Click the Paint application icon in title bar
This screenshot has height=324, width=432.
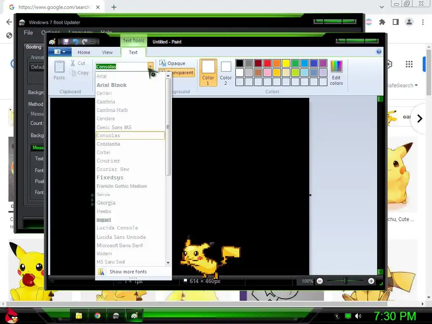52,42
